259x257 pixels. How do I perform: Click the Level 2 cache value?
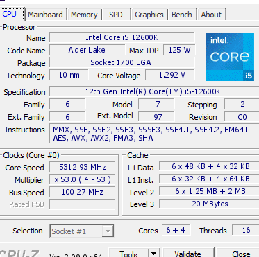click(209, 191)
